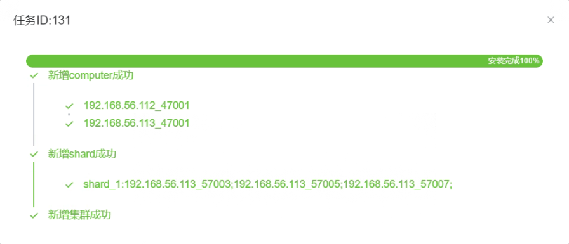Select node 192.168.56.113_47001
This screenshot has height=244, width=569.
pyautogui.click(x=137, y=124)
